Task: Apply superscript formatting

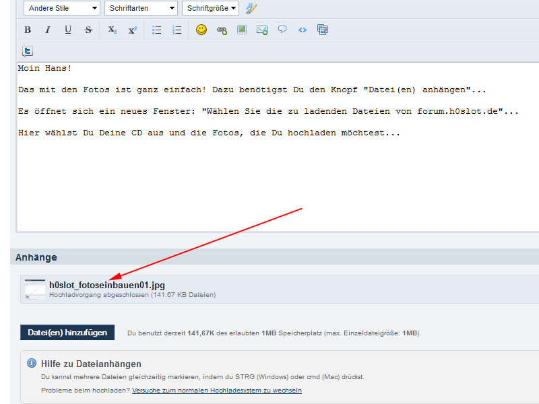Action: click(133, 30)
